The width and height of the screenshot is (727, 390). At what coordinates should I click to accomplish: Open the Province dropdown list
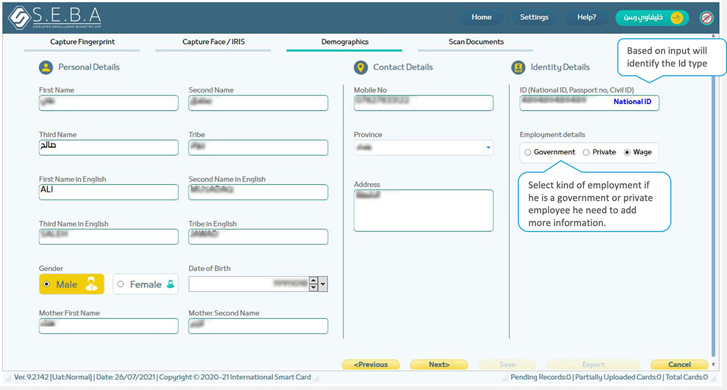pyautogui.click(x=488, y=148)
